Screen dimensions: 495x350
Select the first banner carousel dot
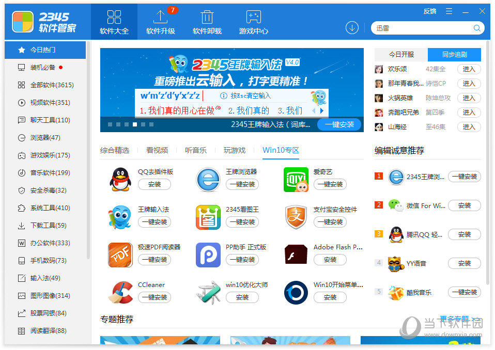(x=110, y=124)
